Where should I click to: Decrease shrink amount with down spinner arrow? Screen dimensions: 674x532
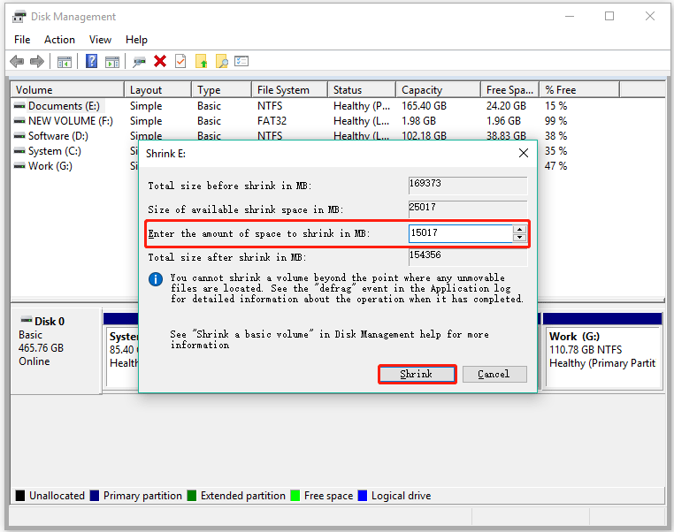[520, 238]
